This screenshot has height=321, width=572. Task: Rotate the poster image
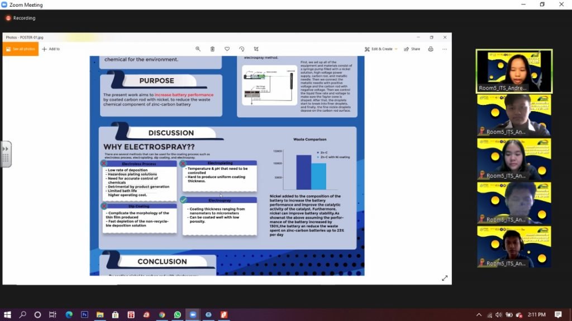[x=241, y=49]
